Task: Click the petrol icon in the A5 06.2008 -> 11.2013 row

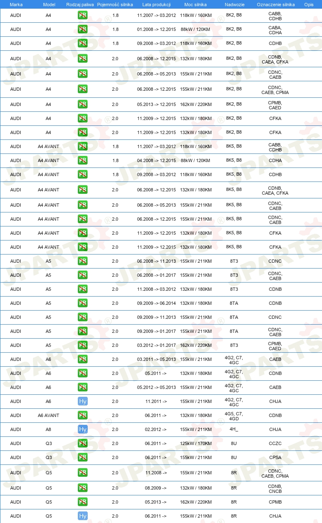Action: point(83,261)
